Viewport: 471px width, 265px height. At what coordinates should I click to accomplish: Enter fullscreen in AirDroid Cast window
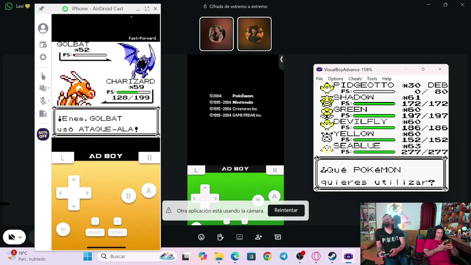coord(147,8)
